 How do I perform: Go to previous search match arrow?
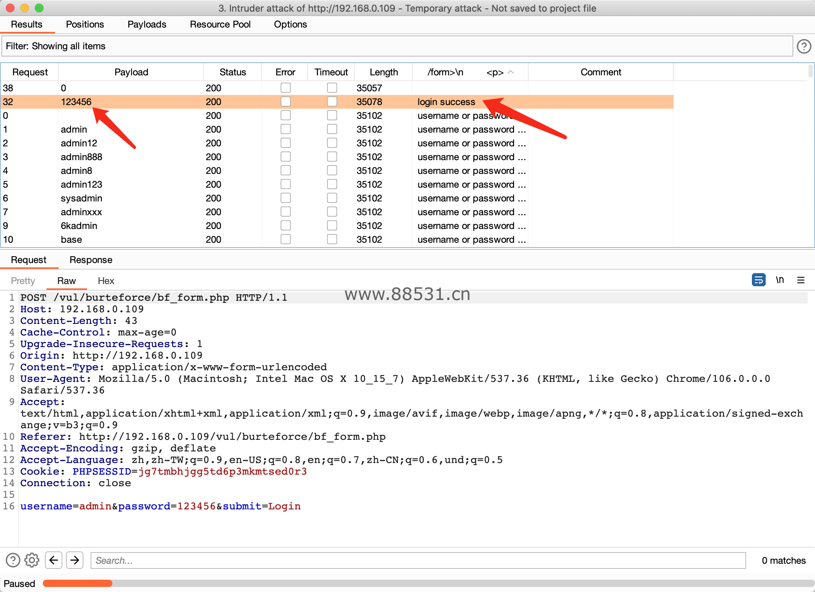pyautogui.click(x=54, y=560)
